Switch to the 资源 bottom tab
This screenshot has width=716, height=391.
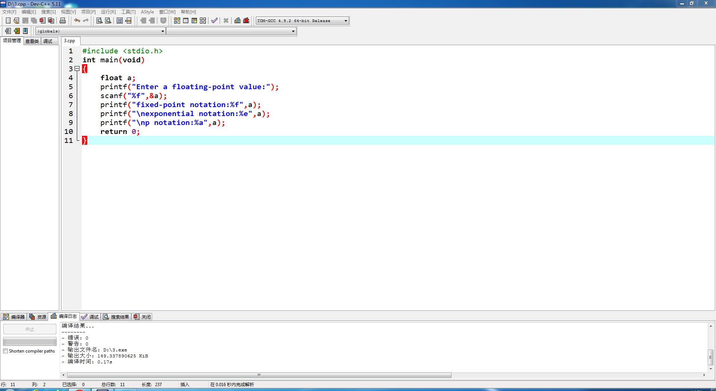point(38,317)
